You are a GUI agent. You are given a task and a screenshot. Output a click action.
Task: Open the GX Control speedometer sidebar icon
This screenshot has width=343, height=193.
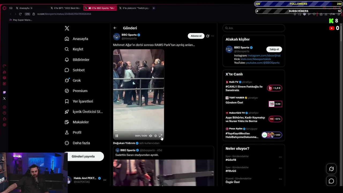(x=4, y=66)
